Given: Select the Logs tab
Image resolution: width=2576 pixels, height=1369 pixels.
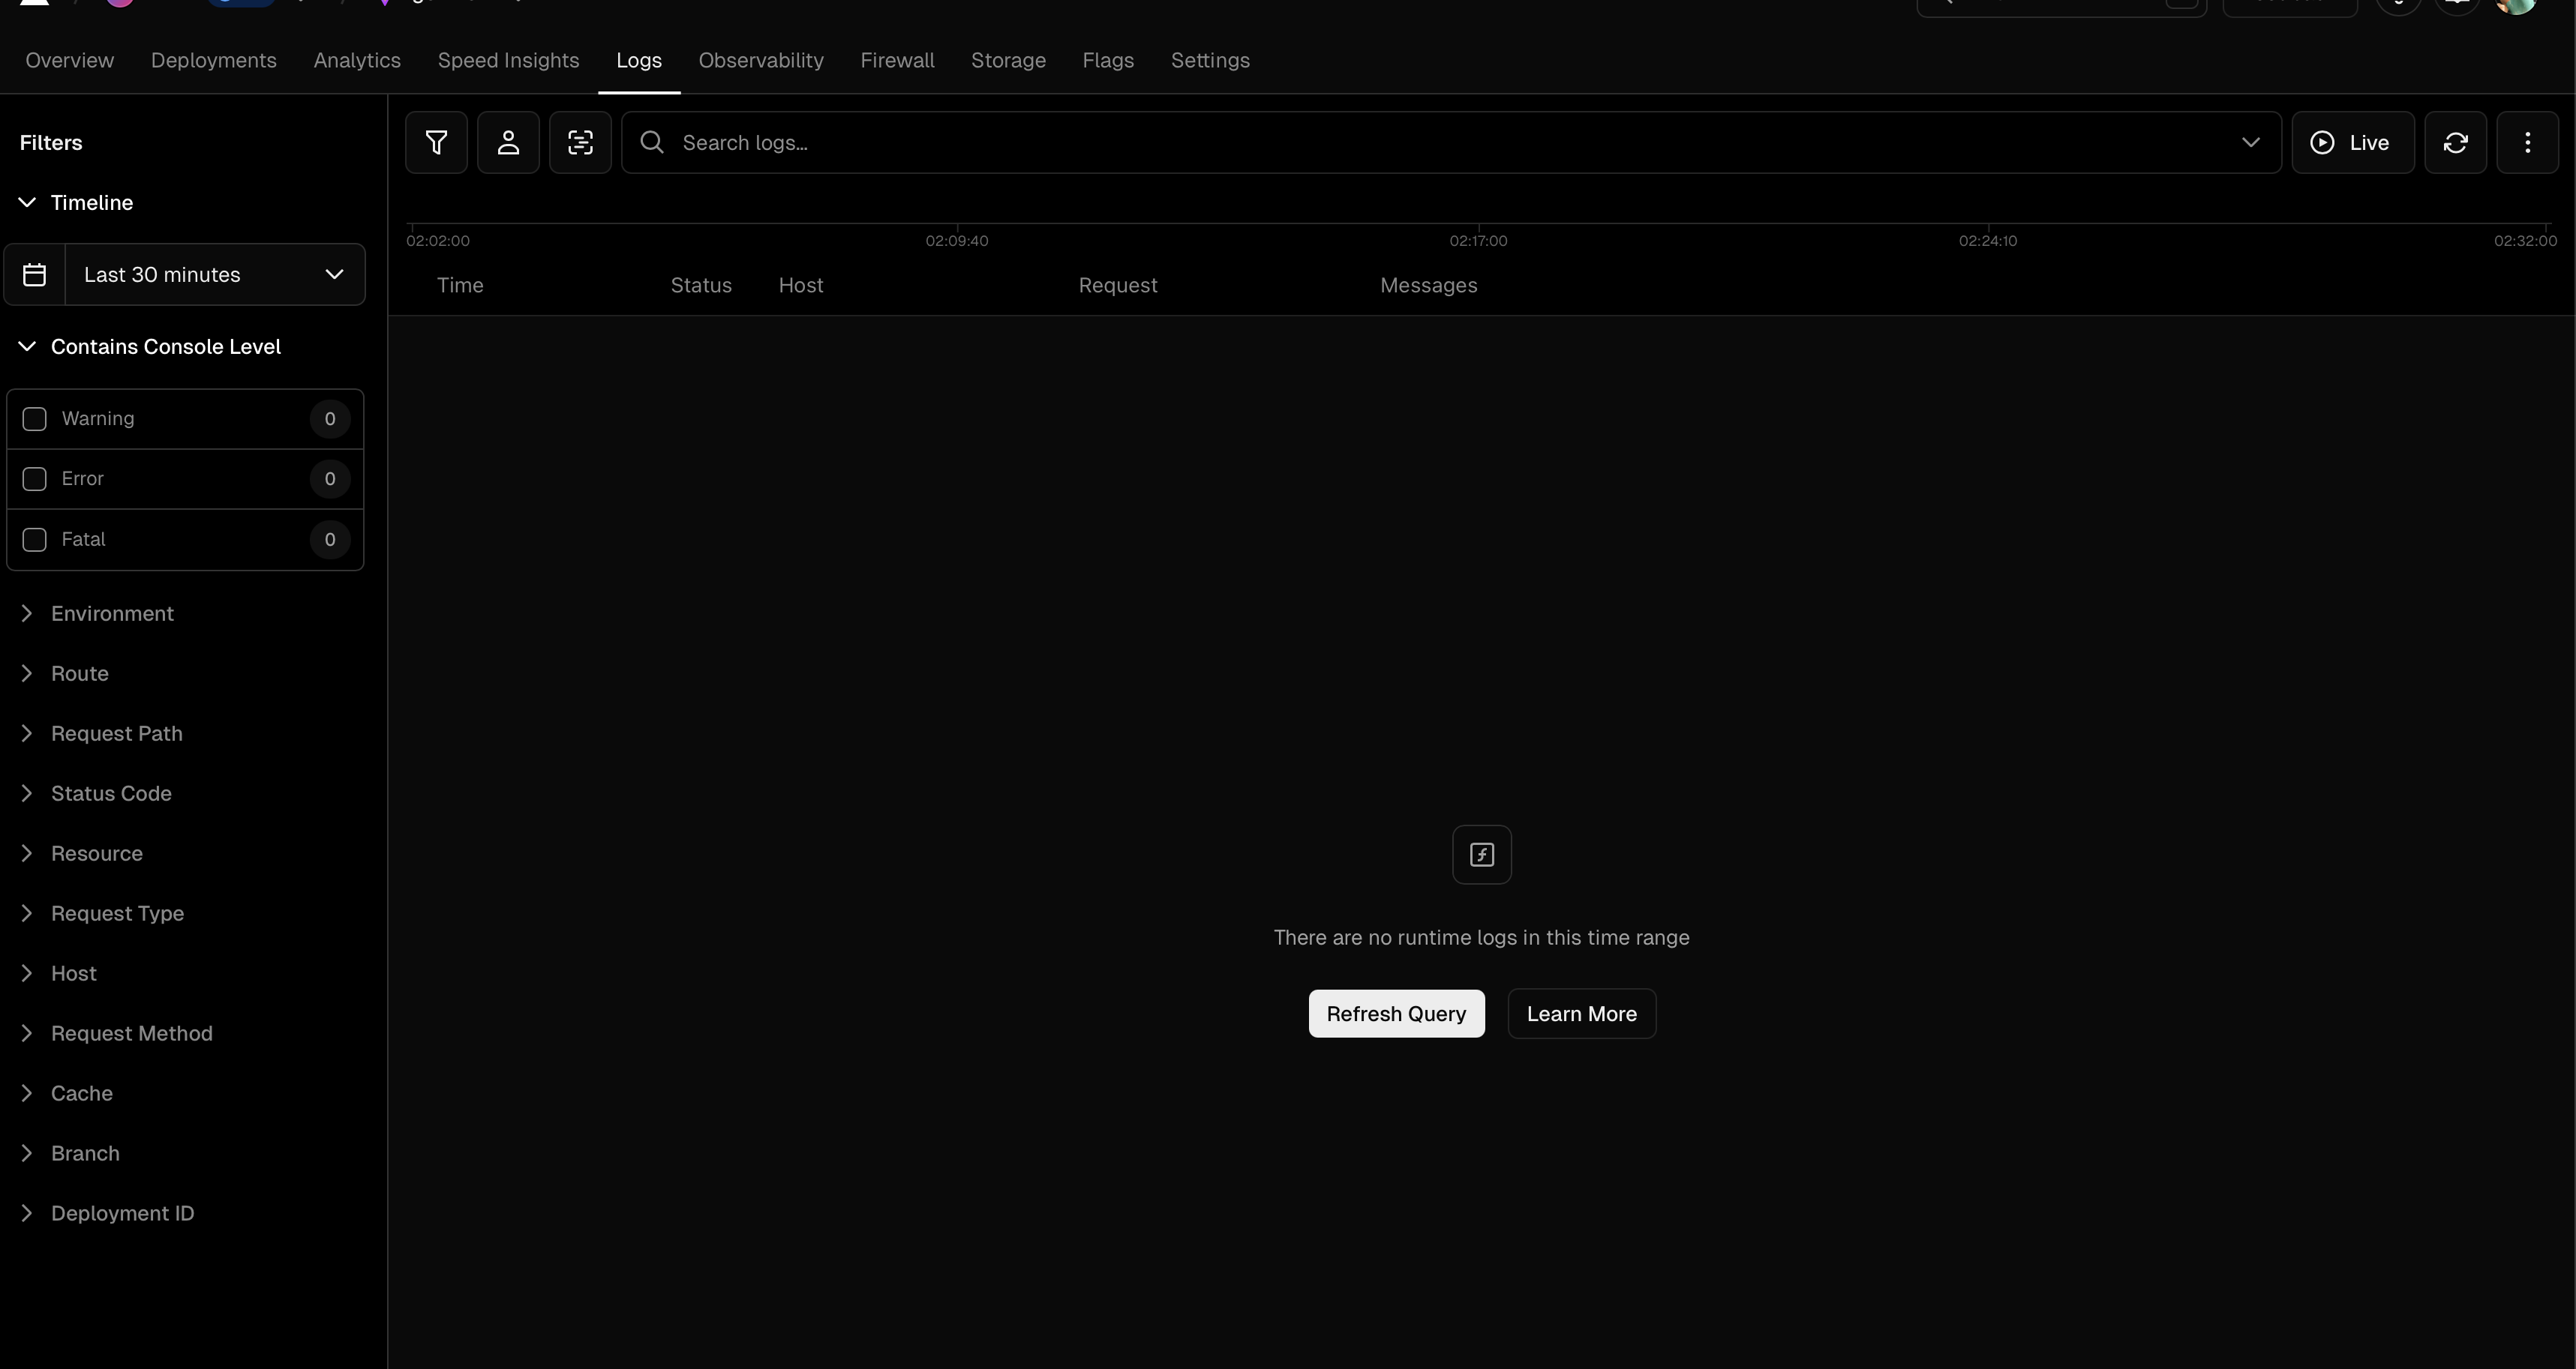Looking at the screenshot, I should [639, 61].
